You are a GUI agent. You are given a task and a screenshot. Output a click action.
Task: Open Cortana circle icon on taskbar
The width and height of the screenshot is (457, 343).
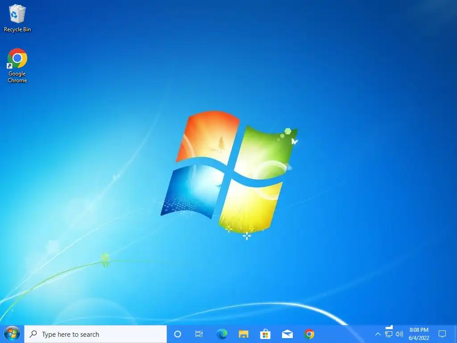[178, 334]
